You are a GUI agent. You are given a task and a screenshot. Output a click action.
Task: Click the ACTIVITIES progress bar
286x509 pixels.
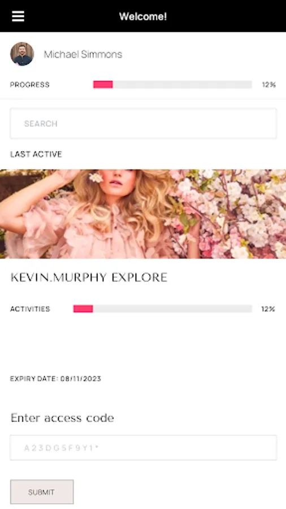pyautogui.click(x=162, y=309)
